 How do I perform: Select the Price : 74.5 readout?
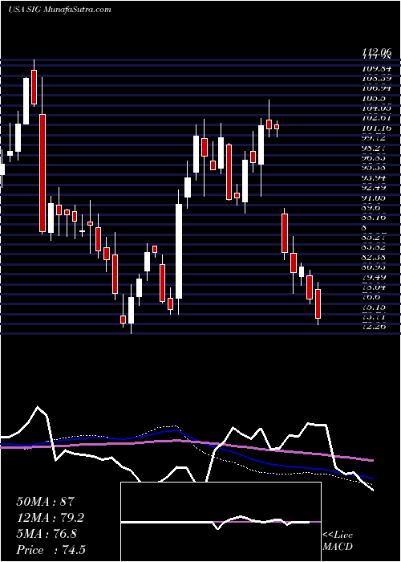pos(51,550)
